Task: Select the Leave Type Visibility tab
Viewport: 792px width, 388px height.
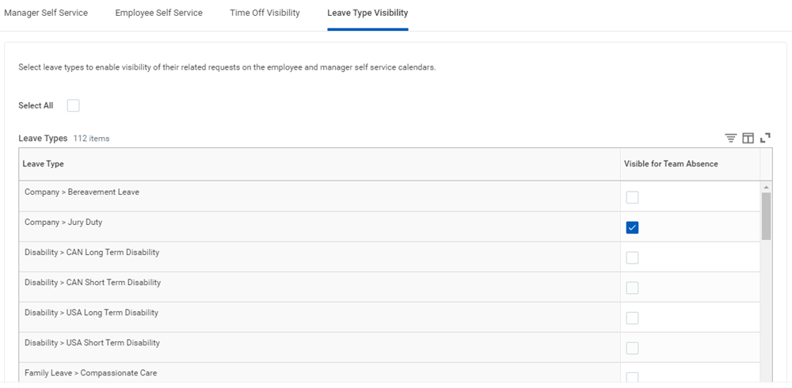Action: coord(367,13)
